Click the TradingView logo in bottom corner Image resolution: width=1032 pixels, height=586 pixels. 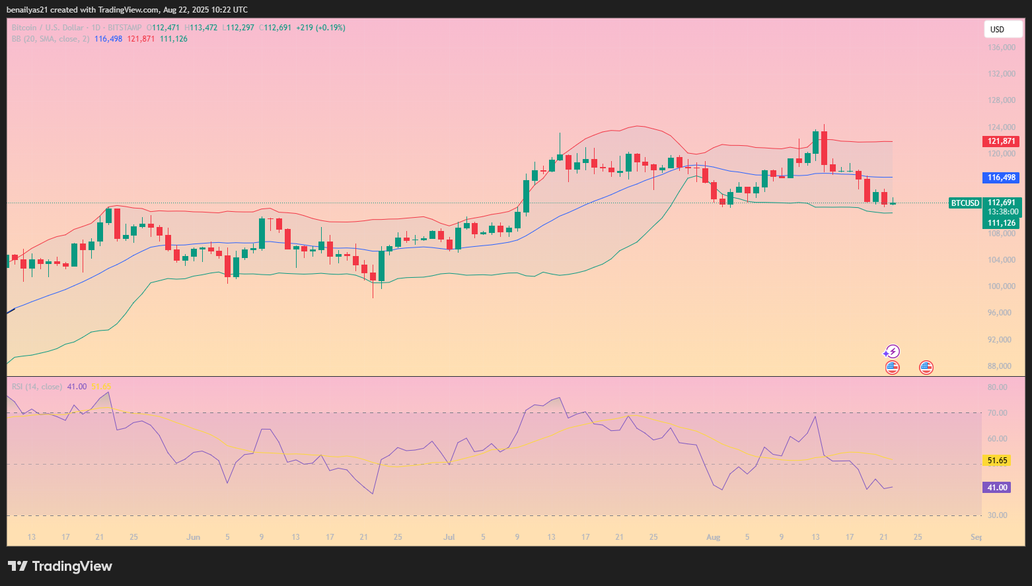click(59, 566)
